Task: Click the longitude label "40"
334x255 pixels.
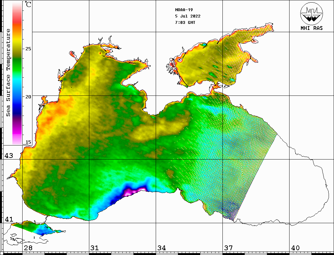Action: click(295, 248)
